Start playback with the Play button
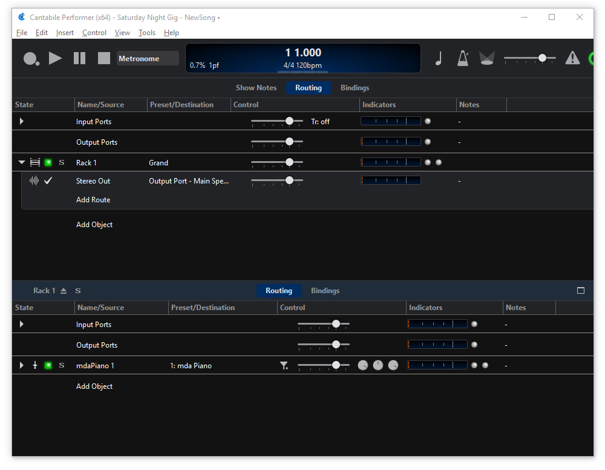The image size is (605, 470). click(x=55, y=58)
